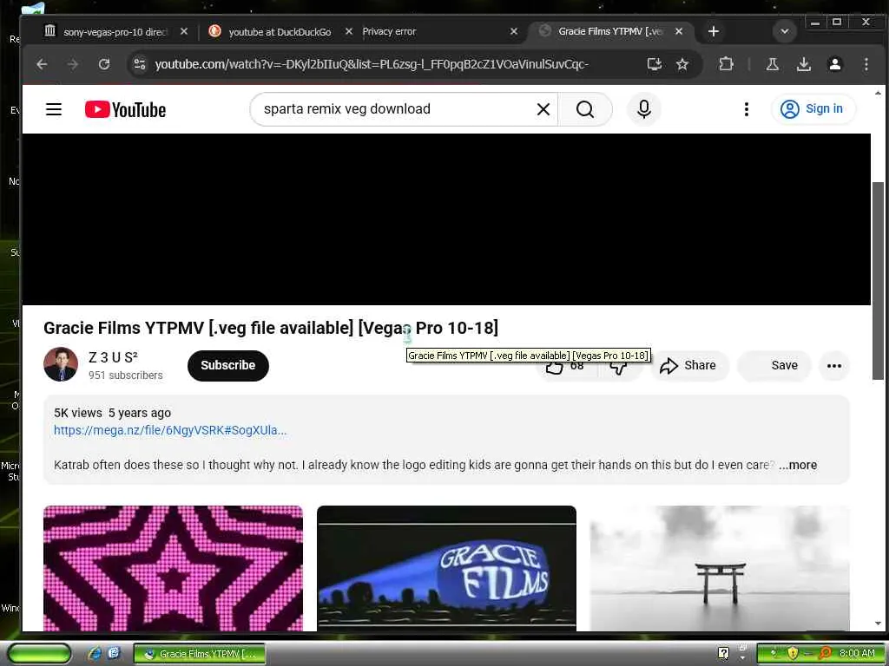Screen dimensions: 889x666
Task: Open the Z 3 U S² channel avatar
Action: pos(61,364)
